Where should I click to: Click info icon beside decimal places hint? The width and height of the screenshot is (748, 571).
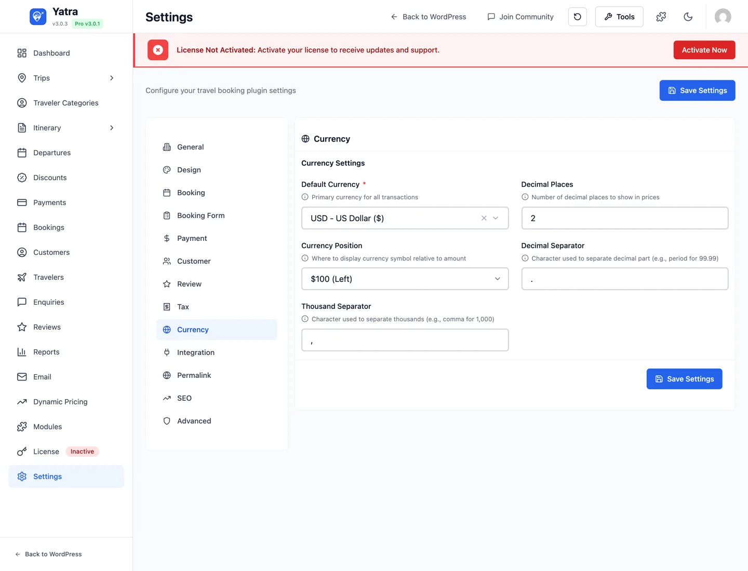tap(525, 197)
